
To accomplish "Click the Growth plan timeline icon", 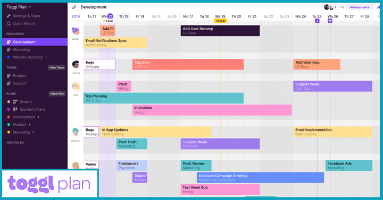I will pos(15,101).
